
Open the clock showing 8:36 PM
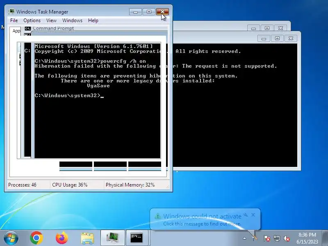tap(307, 238)
